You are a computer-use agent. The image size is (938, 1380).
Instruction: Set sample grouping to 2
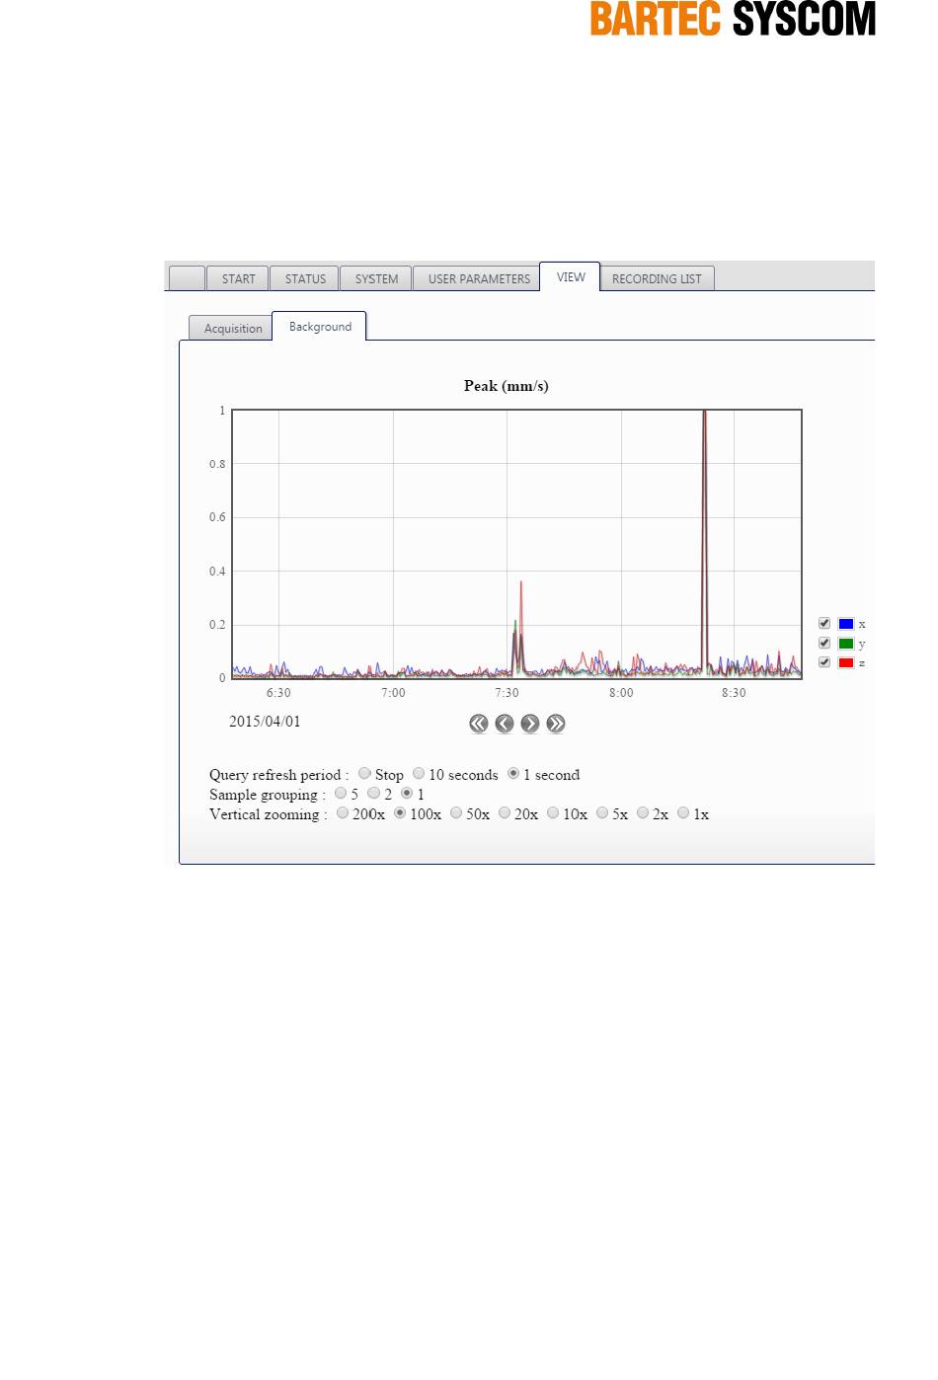pos(373,793)
